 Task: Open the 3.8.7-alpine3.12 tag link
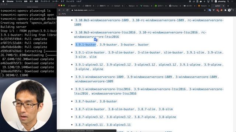(89, 117)
